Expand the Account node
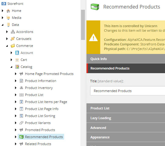This screenshot has width=165, height=146. [11, 53]
